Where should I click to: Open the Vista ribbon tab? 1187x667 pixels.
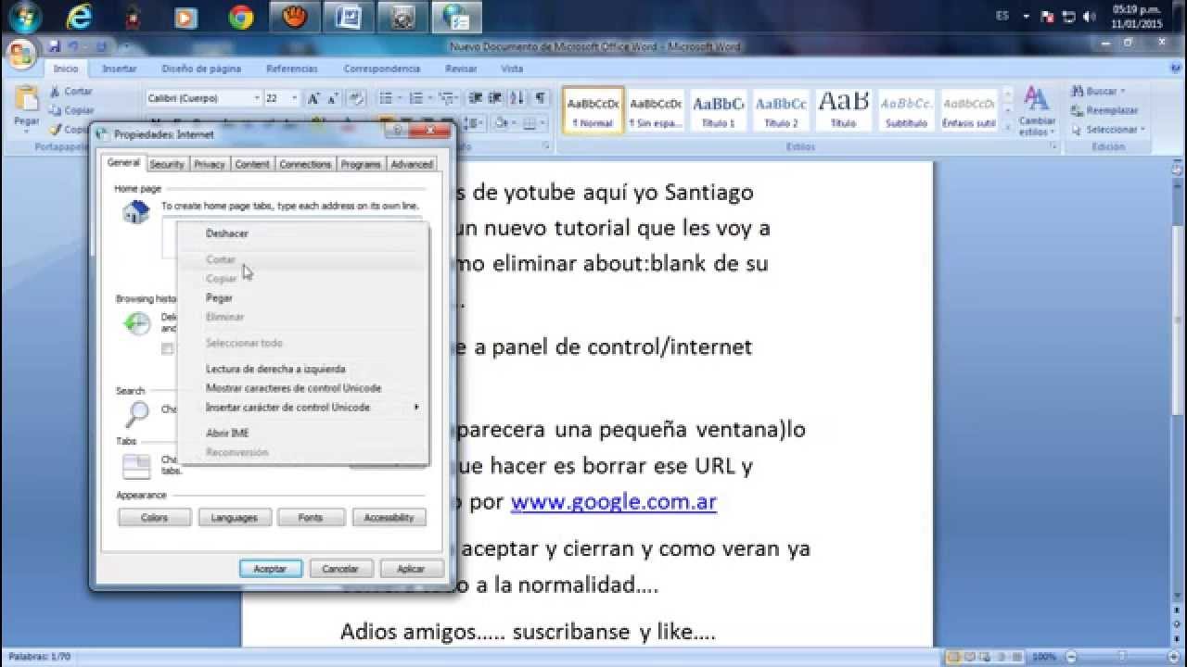512,69
